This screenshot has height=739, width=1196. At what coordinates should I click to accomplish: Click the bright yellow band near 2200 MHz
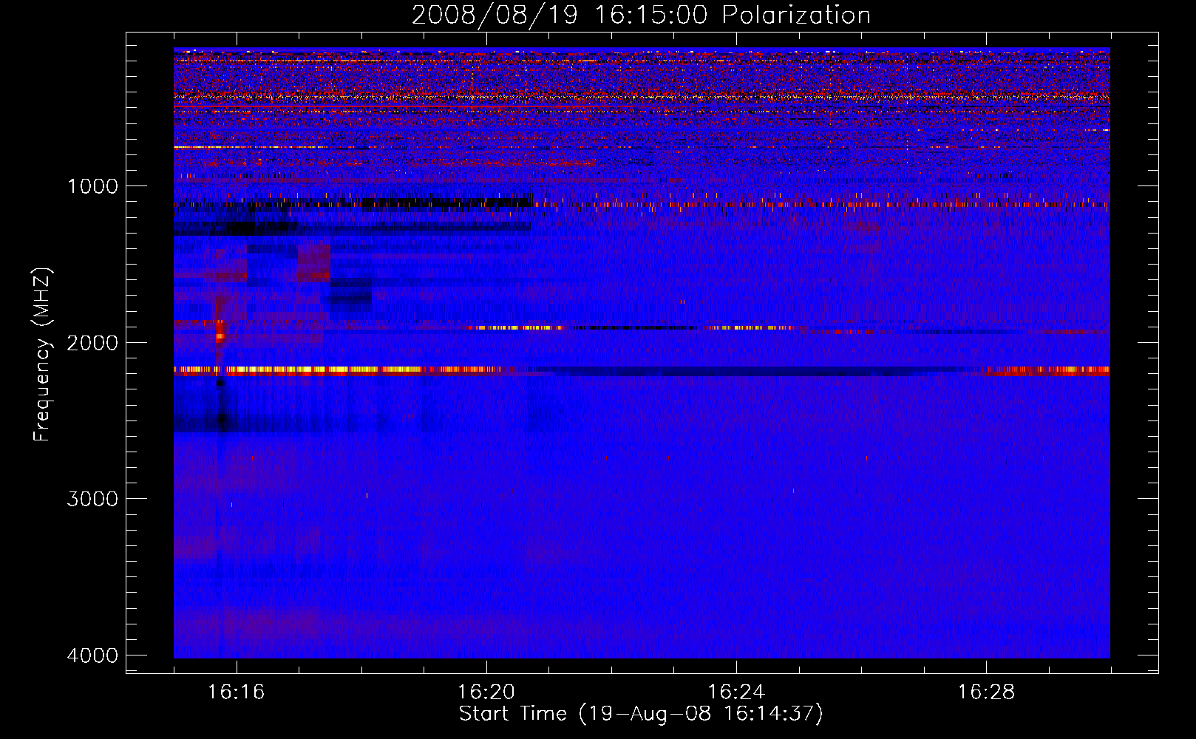click(x=338, y=371)
